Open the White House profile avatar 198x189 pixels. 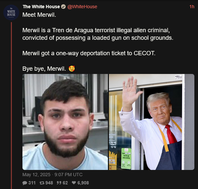pyautogui.click(x=11, y=12)
